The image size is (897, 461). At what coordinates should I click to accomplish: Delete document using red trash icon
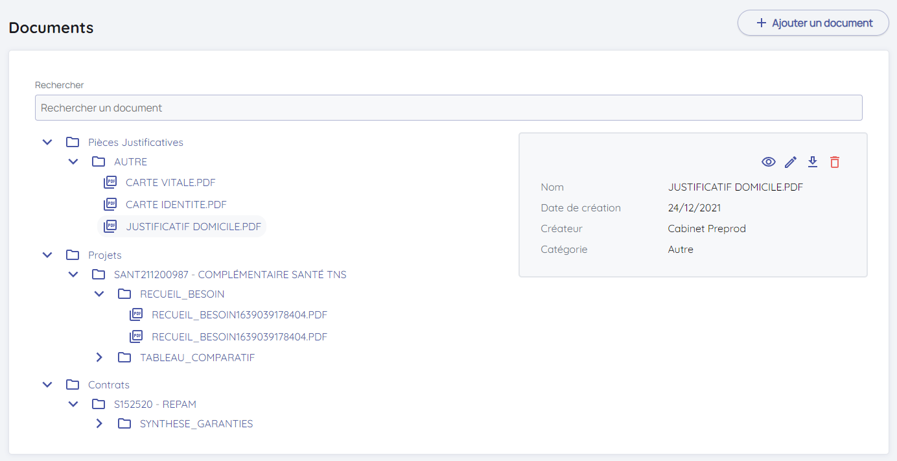[x=835, y=162]
